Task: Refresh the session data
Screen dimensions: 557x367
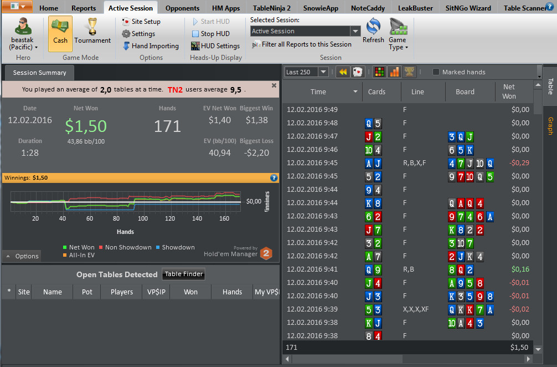Action: [x=373, y=30]
